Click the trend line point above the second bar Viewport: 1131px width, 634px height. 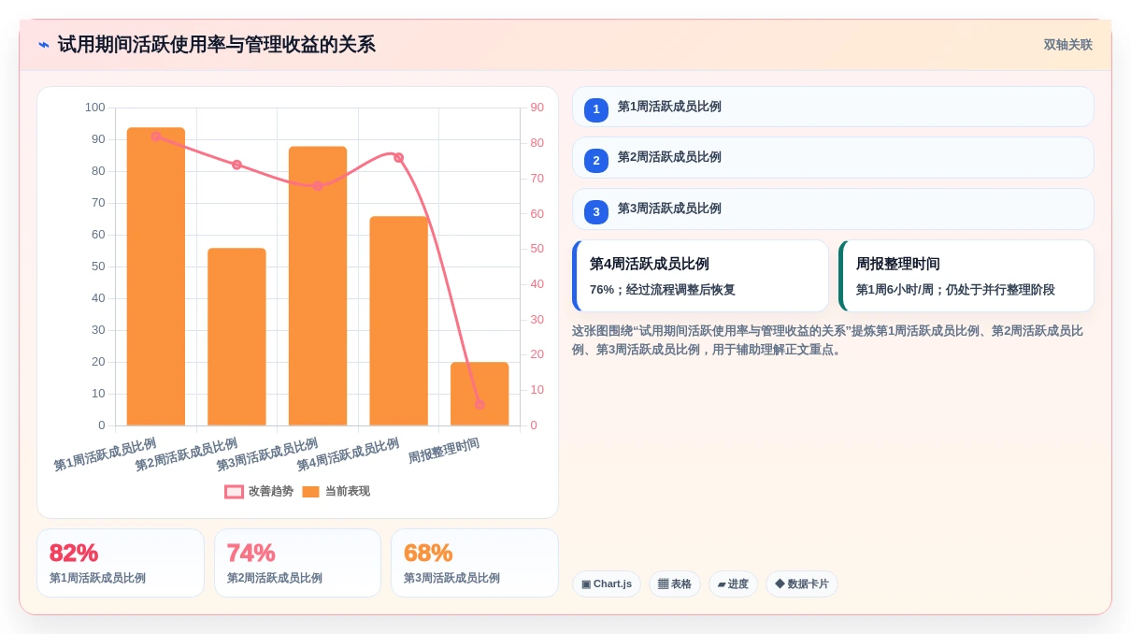(236, 165)
